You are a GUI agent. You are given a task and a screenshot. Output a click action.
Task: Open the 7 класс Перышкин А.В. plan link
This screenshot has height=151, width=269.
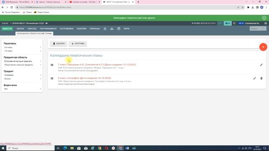point(97,65)
